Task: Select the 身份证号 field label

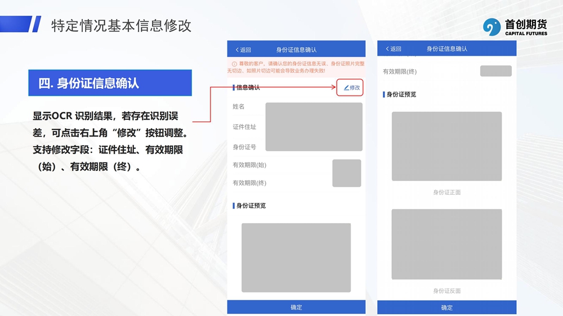Action: (x=244, y=147)
